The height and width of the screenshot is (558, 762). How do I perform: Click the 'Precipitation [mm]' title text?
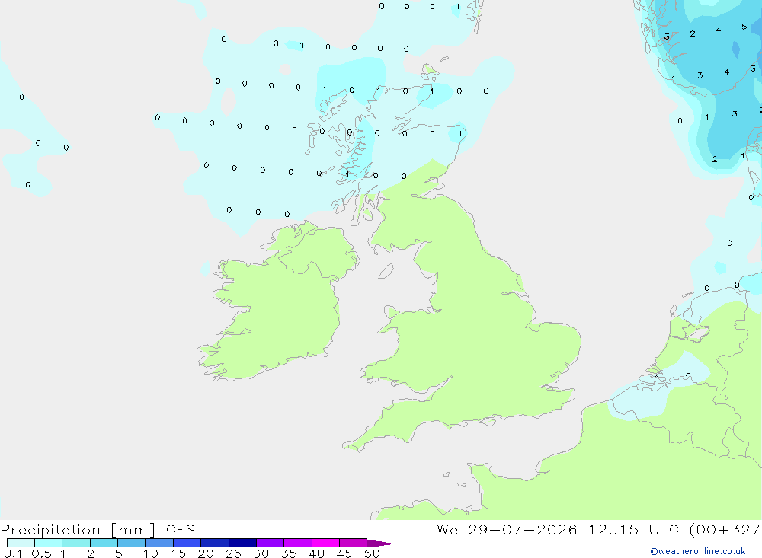coord(78,530)
